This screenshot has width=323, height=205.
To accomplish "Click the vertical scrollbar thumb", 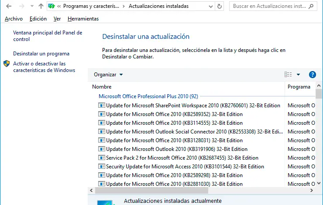I will point(319,94).
